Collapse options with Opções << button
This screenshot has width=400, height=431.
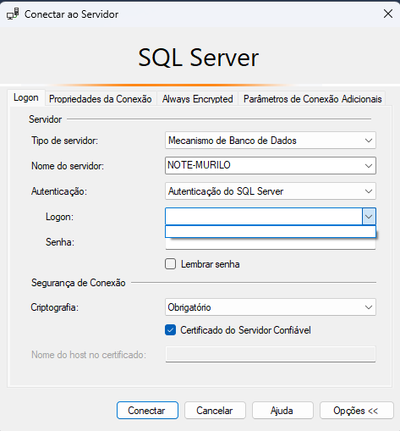[x=357, y=411]
